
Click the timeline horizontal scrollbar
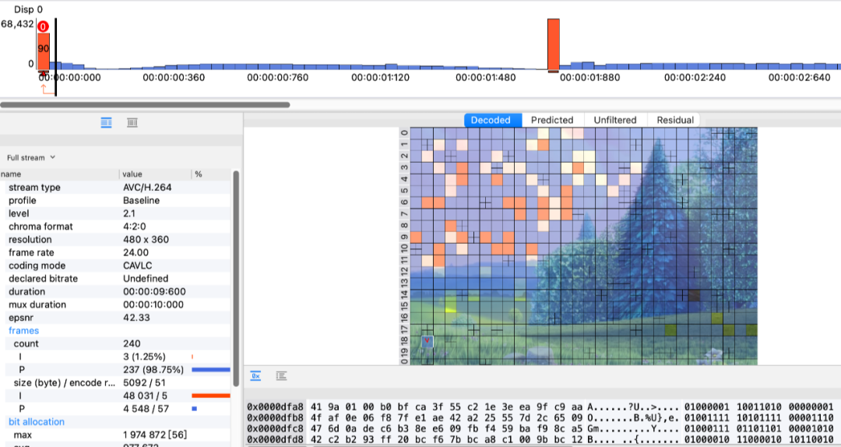coord(145,104)
